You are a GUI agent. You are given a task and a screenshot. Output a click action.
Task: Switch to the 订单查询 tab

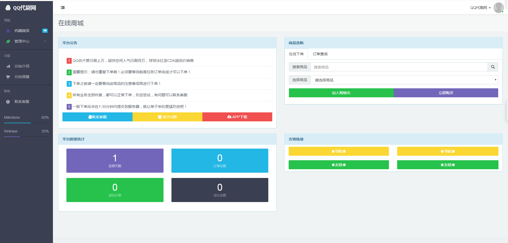[x=320, y=54]
